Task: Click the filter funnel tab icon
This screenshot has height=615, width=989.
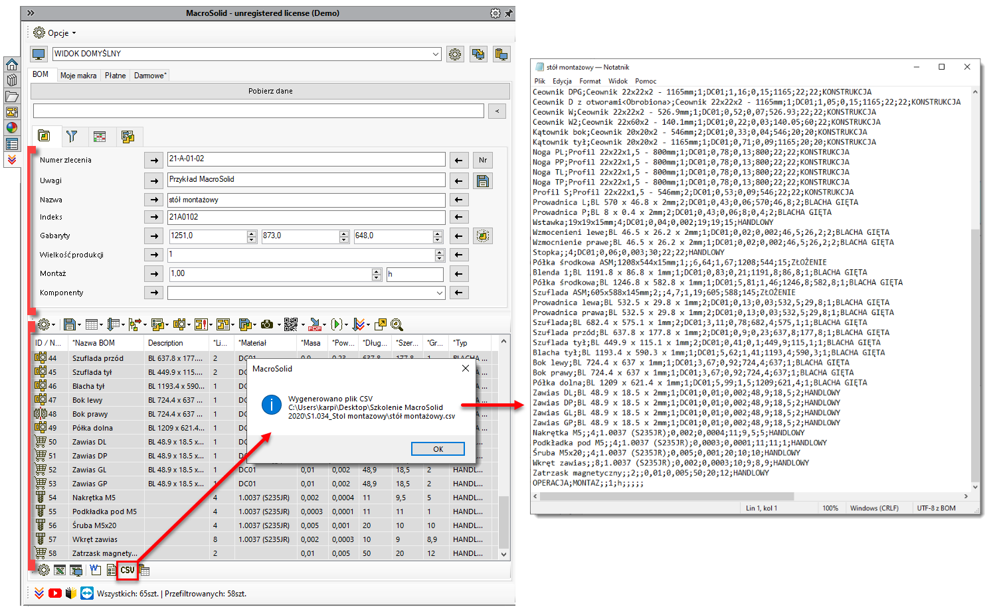Action: pos(72,137)
